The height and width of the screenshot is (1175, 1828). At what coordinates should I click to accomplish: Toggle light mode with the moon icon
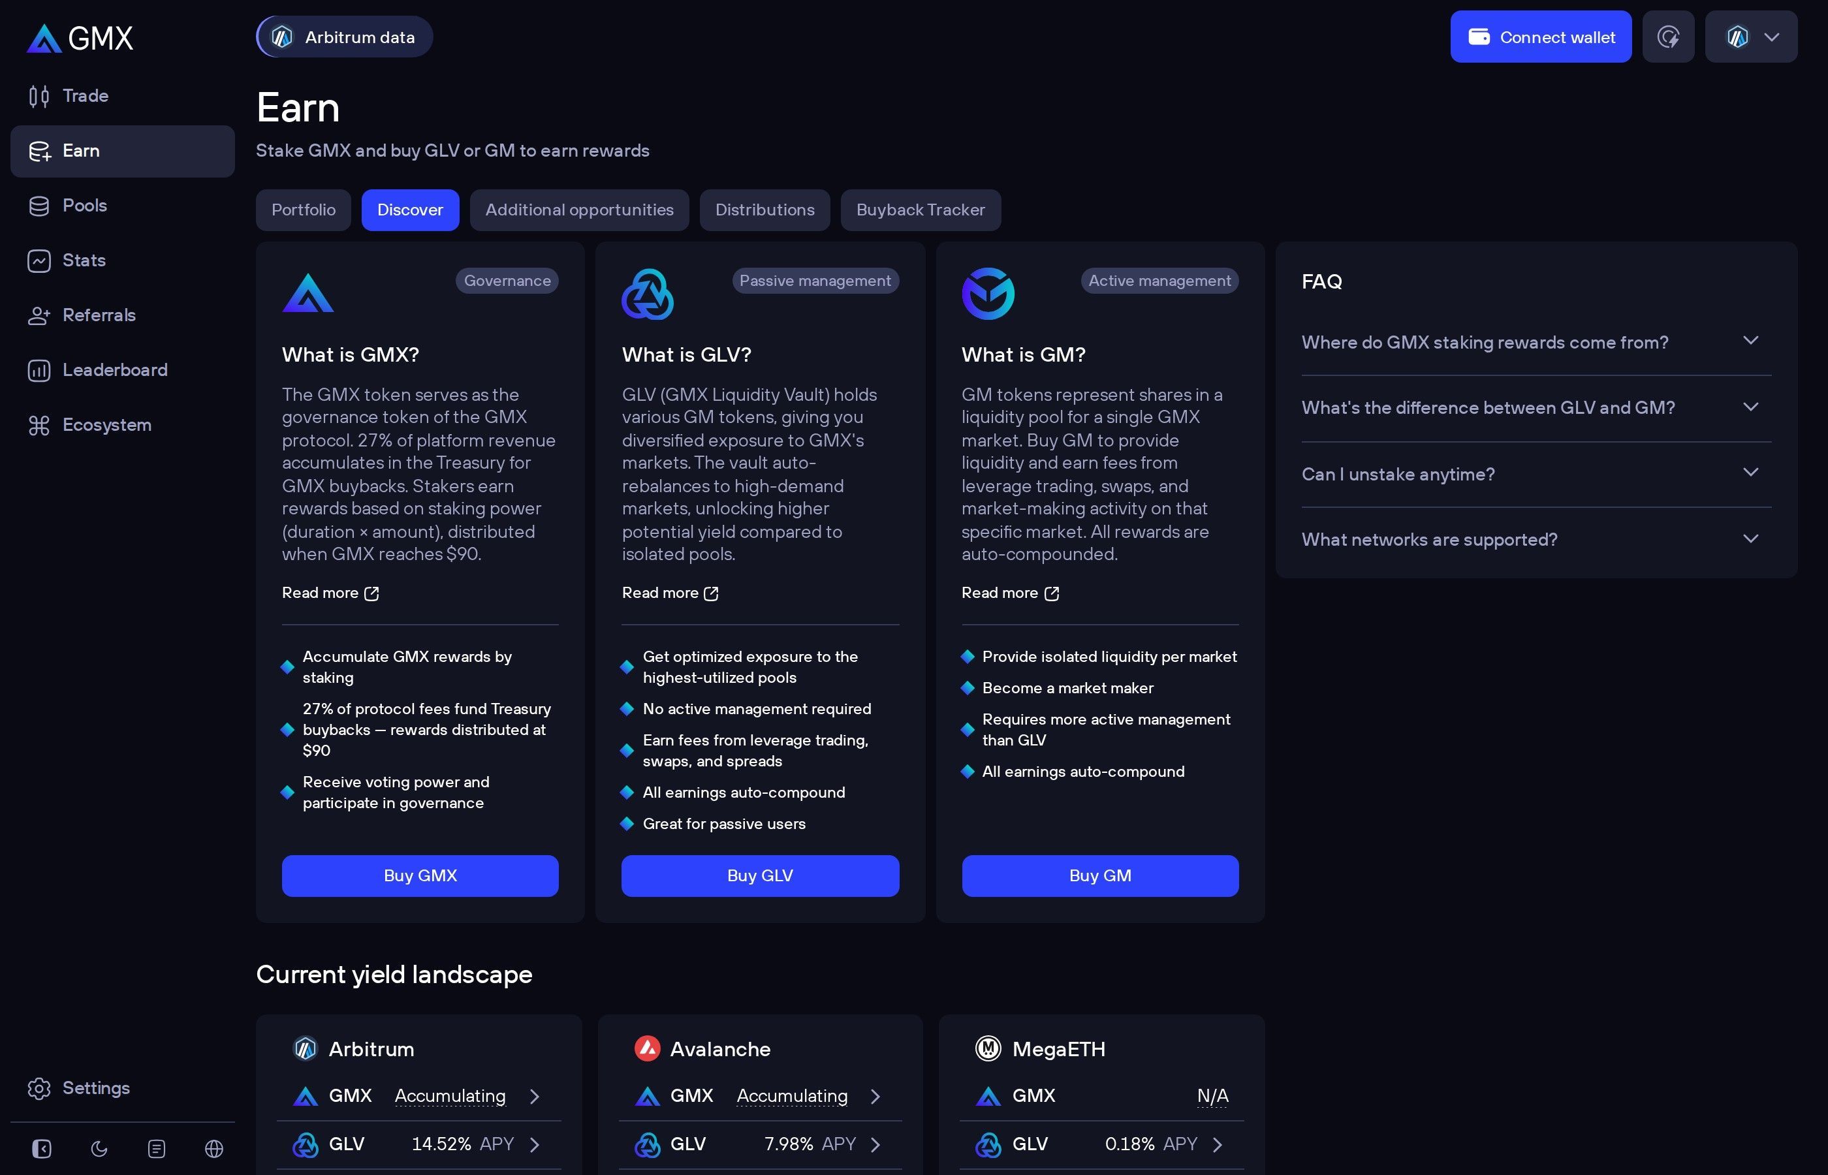click(x=99, y=1149)
